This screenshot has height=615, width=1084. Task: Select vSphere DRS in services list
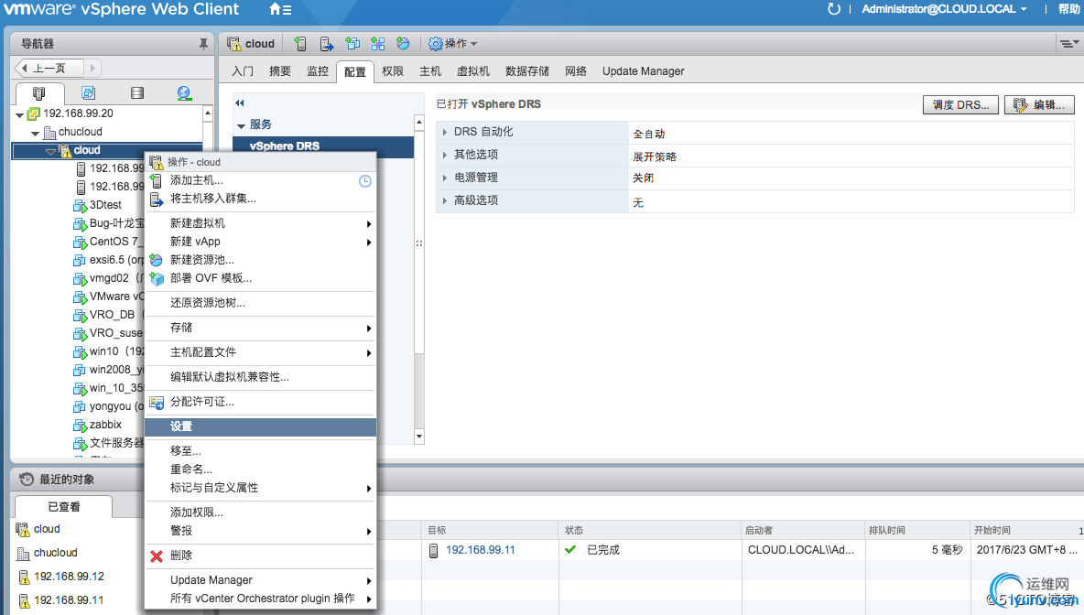pyautogui.click(x=323, y=146)
